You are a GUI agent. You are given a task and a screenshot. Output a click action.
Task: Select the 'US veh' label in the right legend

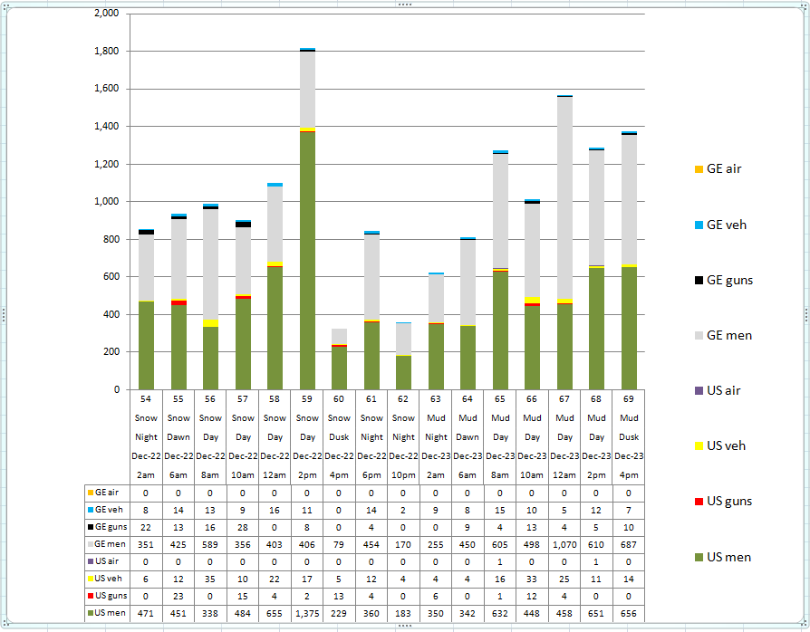(x=726, y=445)
